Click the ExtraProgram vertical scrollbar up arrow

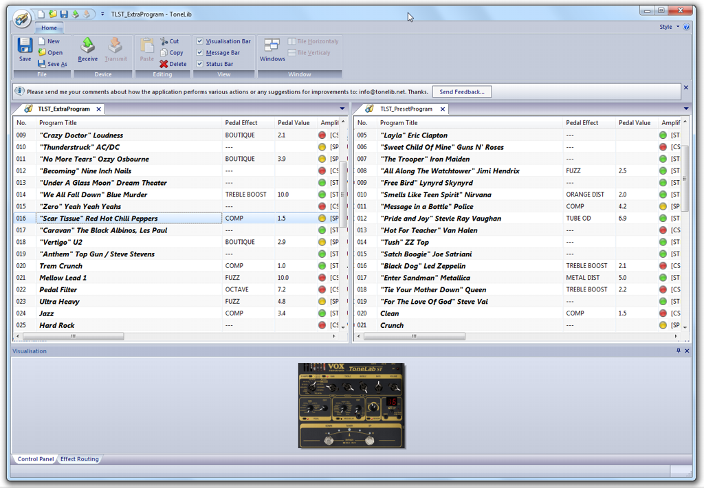pos(343,122)
